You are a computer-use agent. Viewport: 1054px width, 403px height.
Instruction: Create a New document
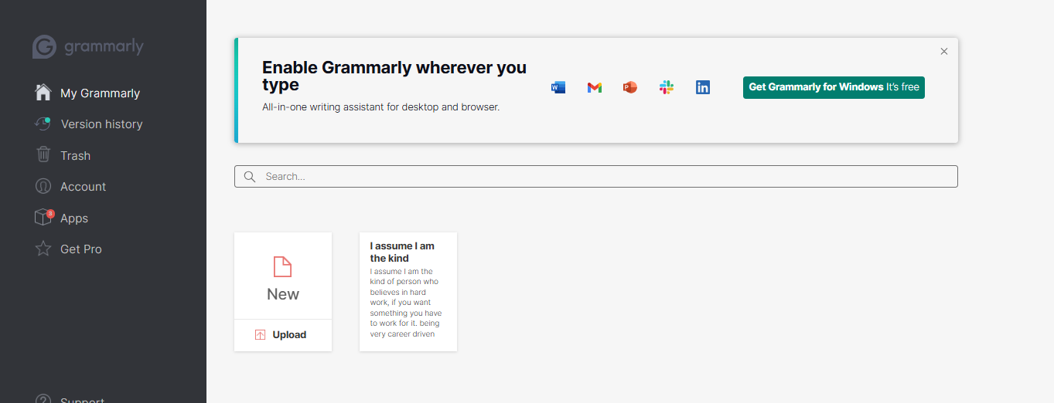coord(283,278)
